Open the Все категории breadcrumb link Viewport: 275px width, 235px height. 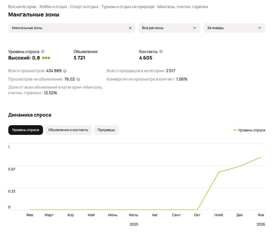tap(22, 7)
